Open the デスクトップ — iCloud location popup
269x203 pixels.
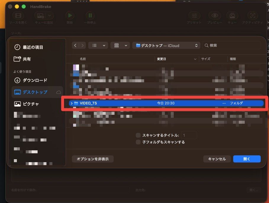(x=166, y=46)
